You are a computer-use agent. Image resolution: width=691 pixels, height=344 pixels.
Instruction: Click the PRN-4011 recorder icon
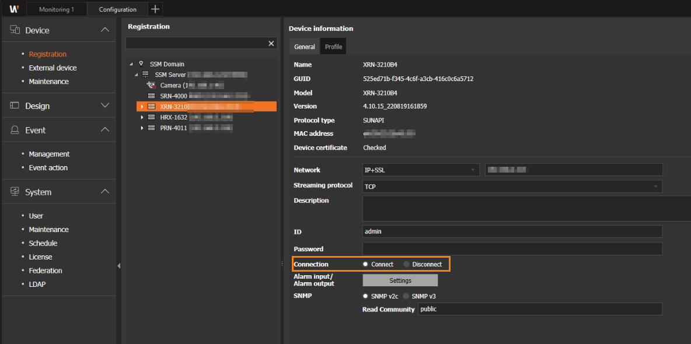[151, 128]
